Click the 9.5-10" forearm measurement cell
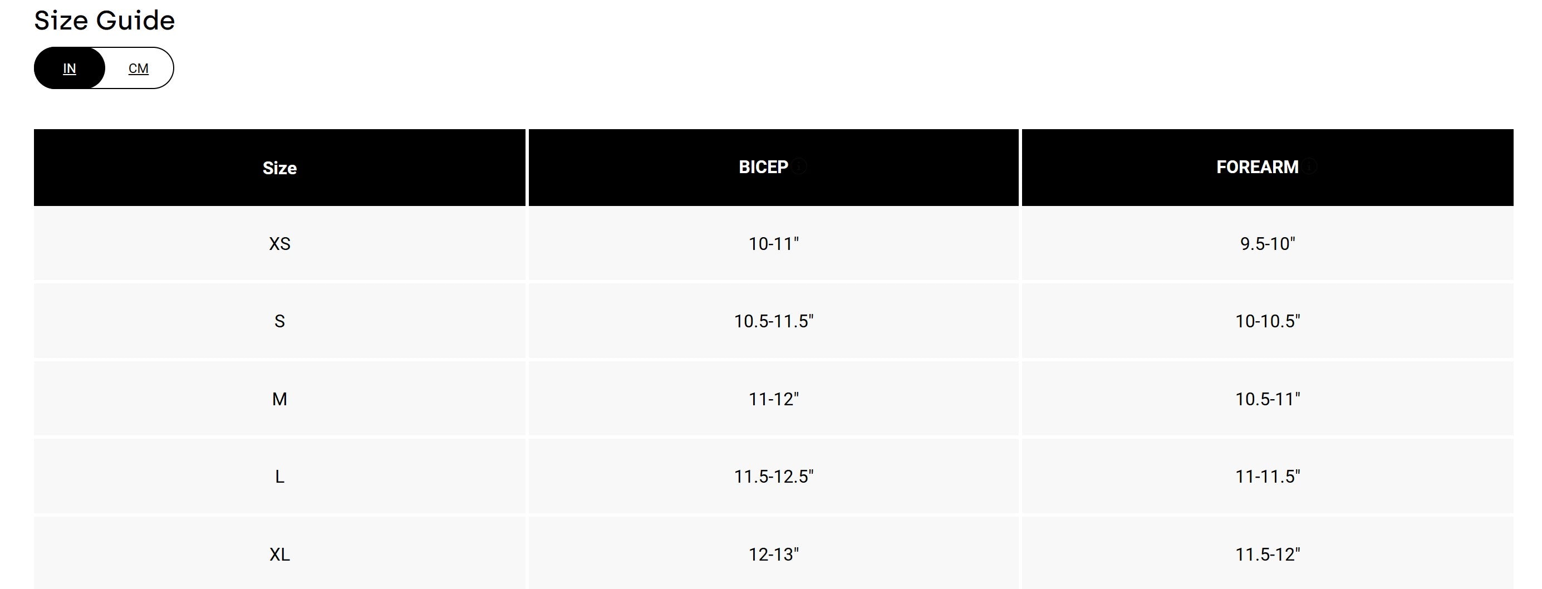Image resolution: width=1542 pixels, height=589 pixels. 1267,244
